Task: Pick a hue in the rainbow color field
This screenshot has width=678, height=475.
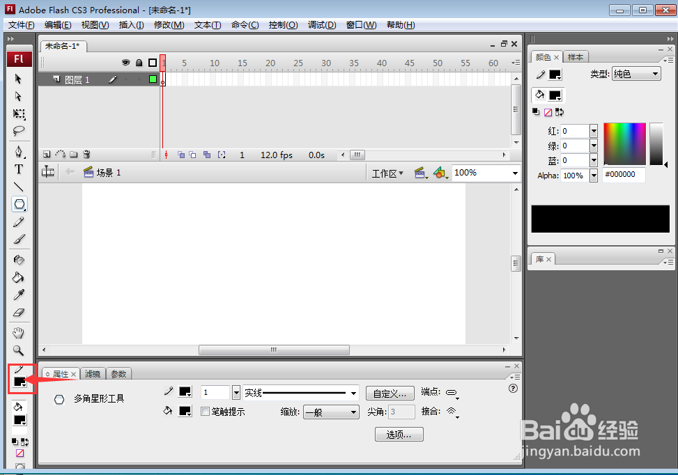Action: point(624,144)
